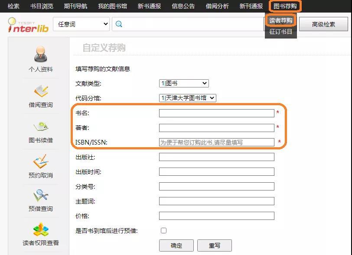Click the 重写 reset button
The width and height of the screenshot is (352, 255).
(x=215, y=245)
